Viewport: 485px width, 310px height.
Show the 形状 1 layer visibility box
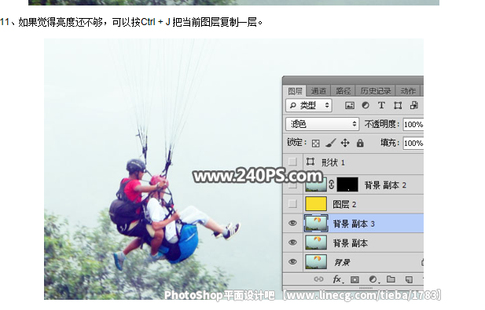[x=292, y=162]
